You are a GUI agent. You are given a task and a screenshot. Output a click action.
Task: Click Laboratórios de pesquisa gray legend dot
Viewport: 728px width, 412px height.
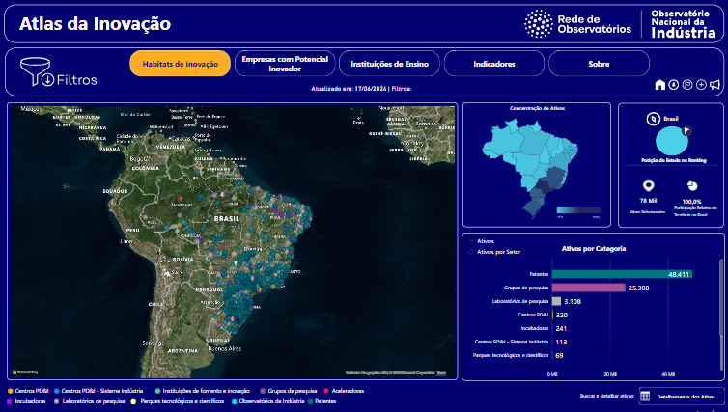[57, 401]
